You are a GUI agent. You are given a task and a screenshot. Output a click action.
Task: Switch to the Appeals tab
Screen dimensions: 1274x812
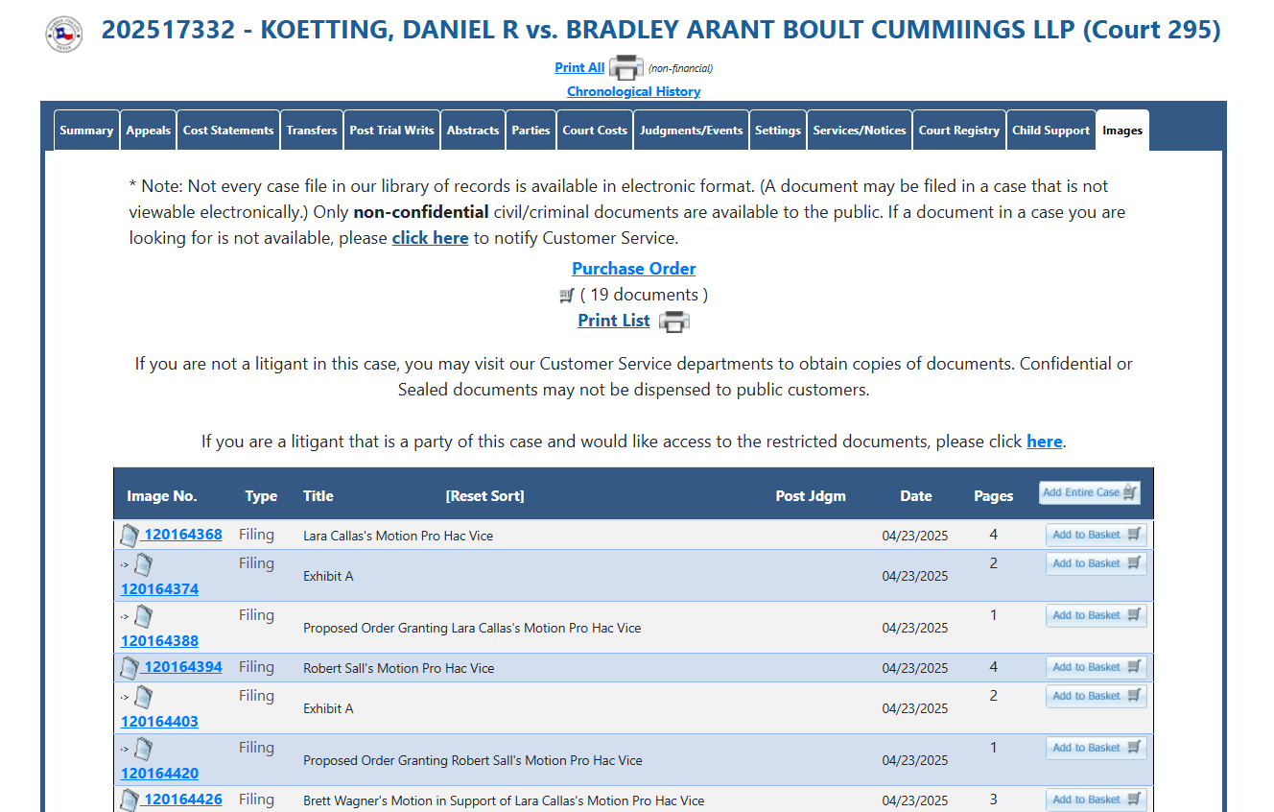(149, 131)
